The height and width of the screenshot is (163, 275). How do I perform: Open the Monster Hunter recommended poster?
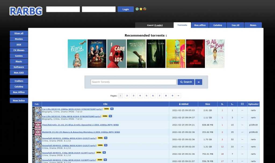click(136, 54)
